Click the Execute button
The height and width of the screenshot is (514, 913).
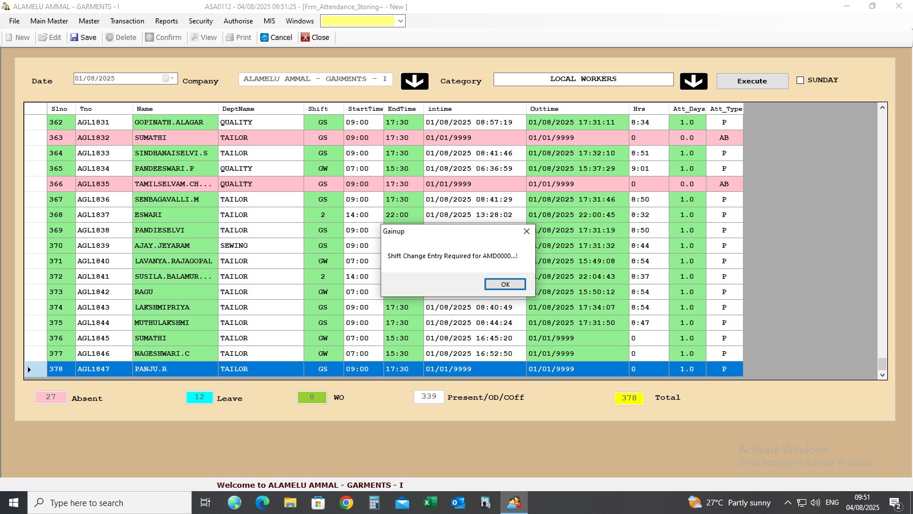pyautogui.click(x=752, y=81)
